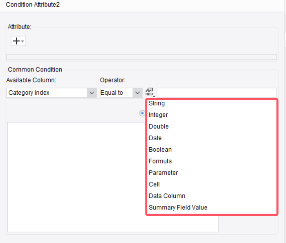Select the radio button beside the type list

(x=142, y=113)
